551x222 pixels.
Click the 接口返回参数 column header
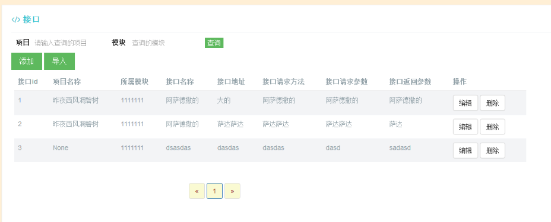(x=410, y=82)
